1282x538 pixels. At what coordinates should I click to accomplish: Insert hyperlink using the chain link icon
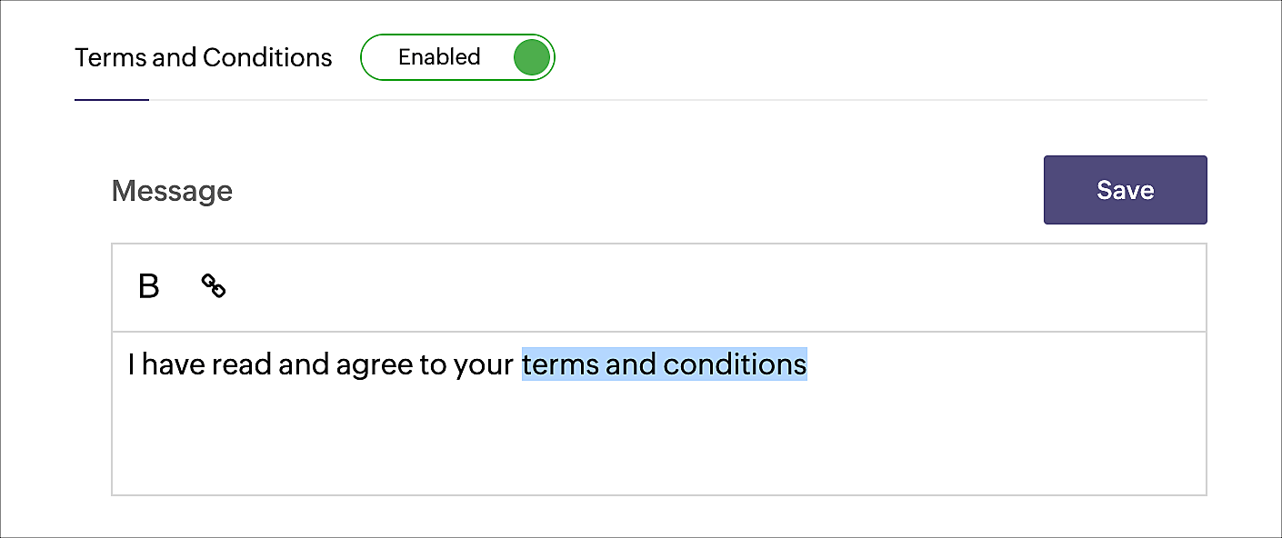click(x=214, y=286)
